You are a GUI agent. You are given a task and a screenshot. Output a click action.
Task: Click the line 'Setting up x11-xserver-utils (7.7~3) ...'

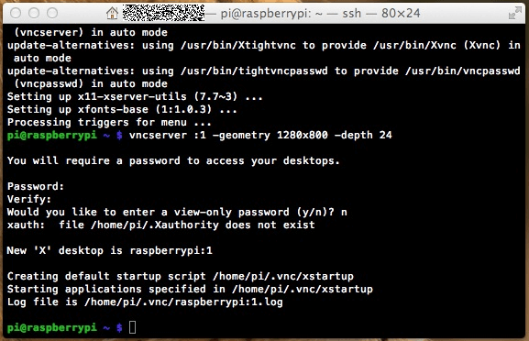coord(135,97)
